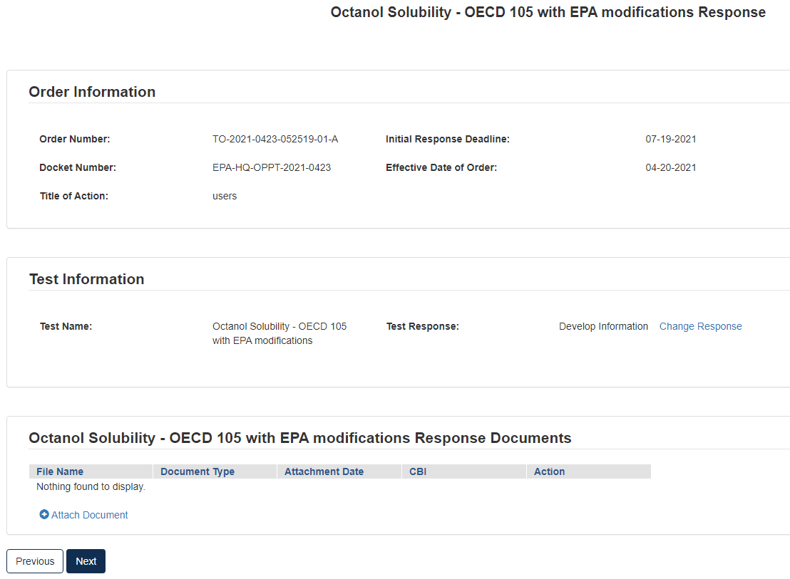Click the page title at the top
This screenshot has height=579, width=790.
548,12
